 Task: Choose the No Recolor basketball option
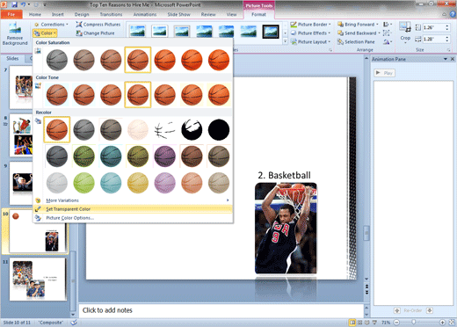click(57, 129)
